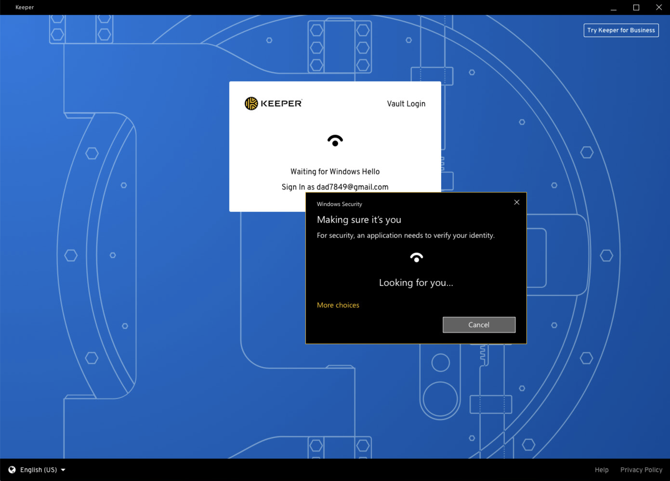Close the Windows Security dialog with X
The image size is (670, 481).
tap(516, 202)
